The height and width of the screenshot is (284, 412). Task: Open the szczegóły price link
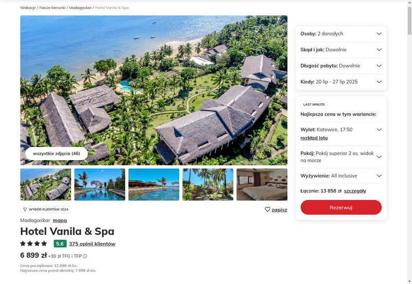355,191
